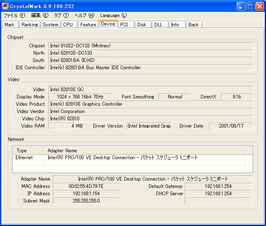Image resolution: width=266 pixels, height=226 pixels.
Task: Click Video Chip value Intel(R) 82810
Action: point(151,119)
